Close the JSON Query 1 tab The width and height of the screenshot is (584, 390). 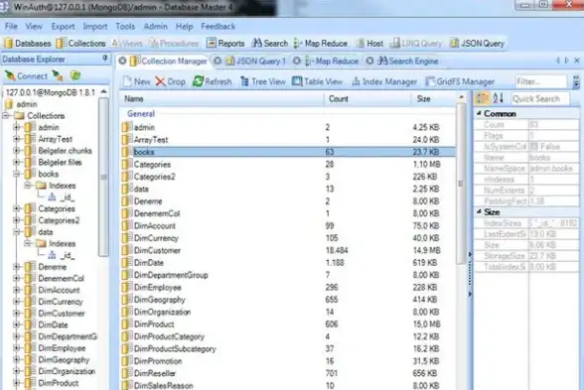218,62
